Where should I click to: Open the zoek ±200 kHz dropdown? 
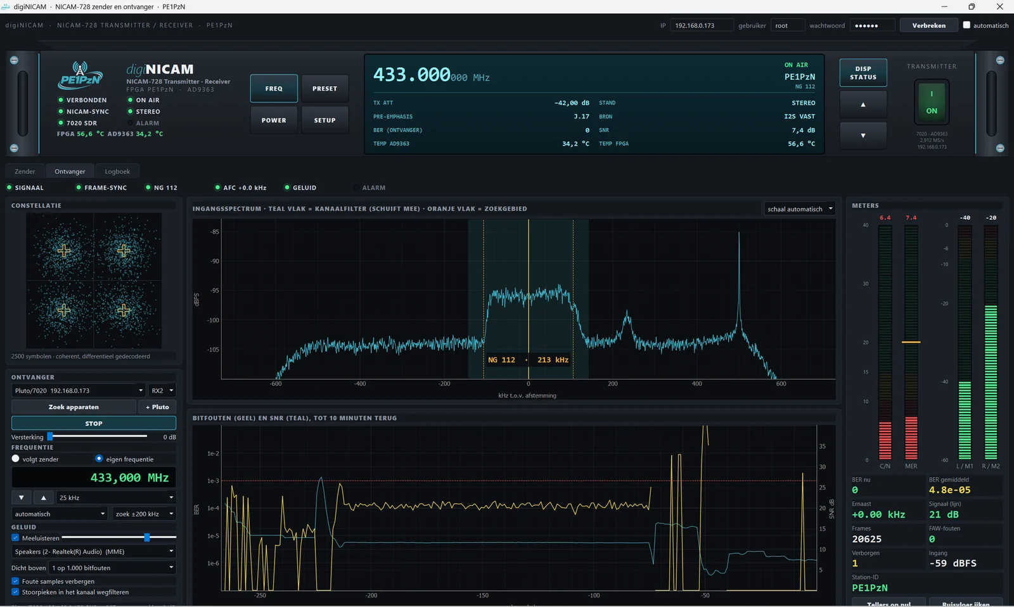(144, 514)
